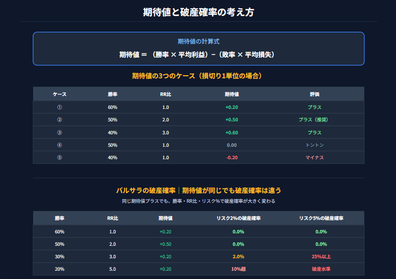Click the マイナス evaluation cell
Screen dimensions: 396x279
click(314, 158)
